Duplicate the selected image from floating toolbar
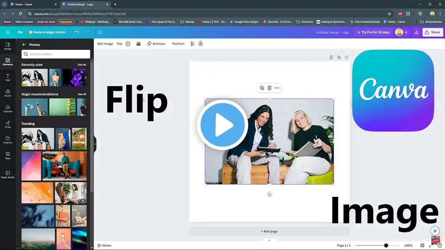The height and width of the screenshot is (250, 445). [262, 88]
